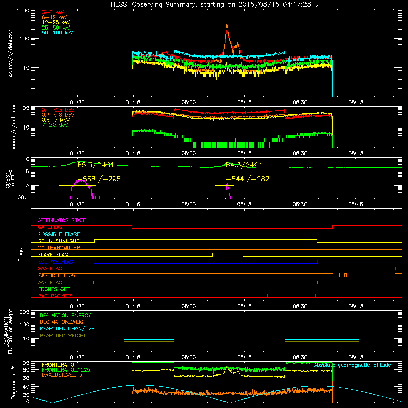This screenshot has height=408, width=408.
Task: Click the BAD_PACKETS flag label
Action: click(x=56, y=296)
